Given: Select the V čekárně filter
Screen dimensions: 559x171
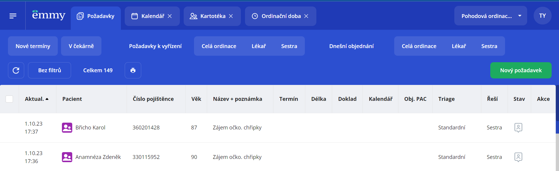Looking at the screenshot, I should 81,46.
